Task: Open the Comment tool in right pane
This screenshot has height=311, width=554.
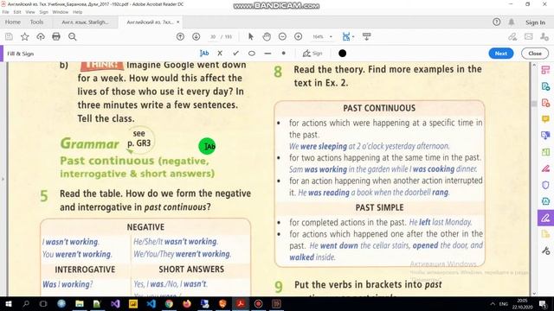Action: 545,119
